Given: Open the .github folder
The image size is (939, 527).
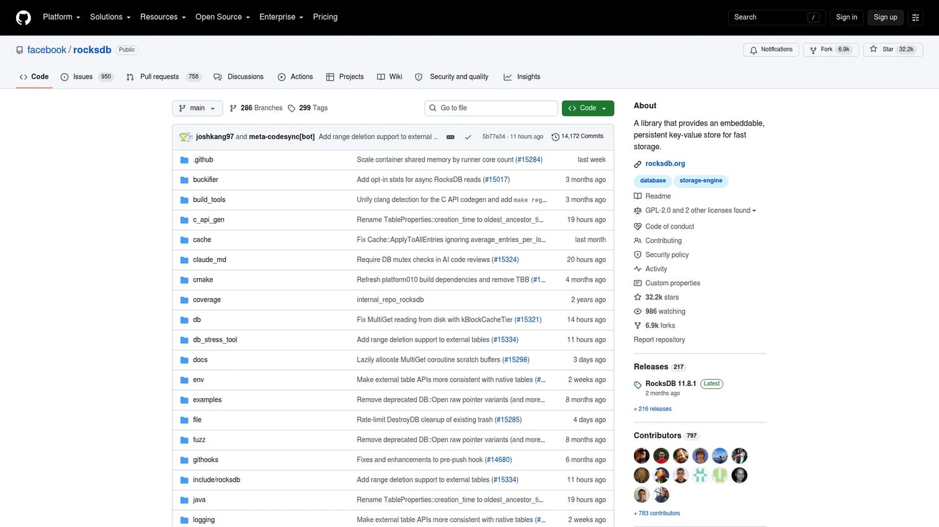Looking at the screenshot, I should [x=203, y=160].
